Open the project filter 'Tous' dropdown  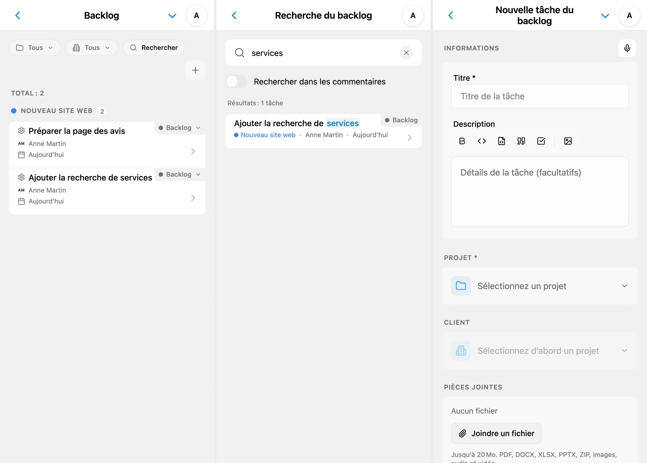[x=35, y=48]
